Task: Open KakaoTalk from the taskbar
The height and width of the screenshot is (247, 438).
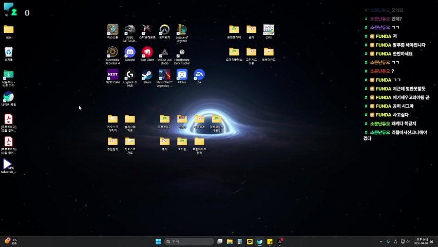Action: point(250,241)
